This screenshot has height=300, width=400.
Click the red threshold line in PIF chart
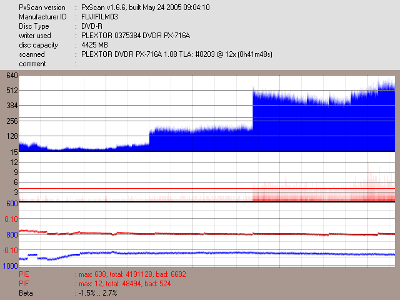pos(207,189)
